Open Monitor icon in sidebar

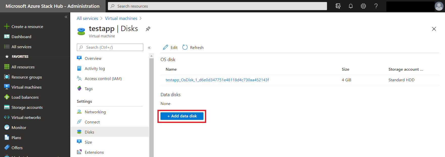7,127
